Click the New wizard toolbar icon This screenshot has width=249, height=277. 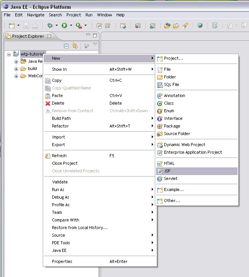[12, 25]
